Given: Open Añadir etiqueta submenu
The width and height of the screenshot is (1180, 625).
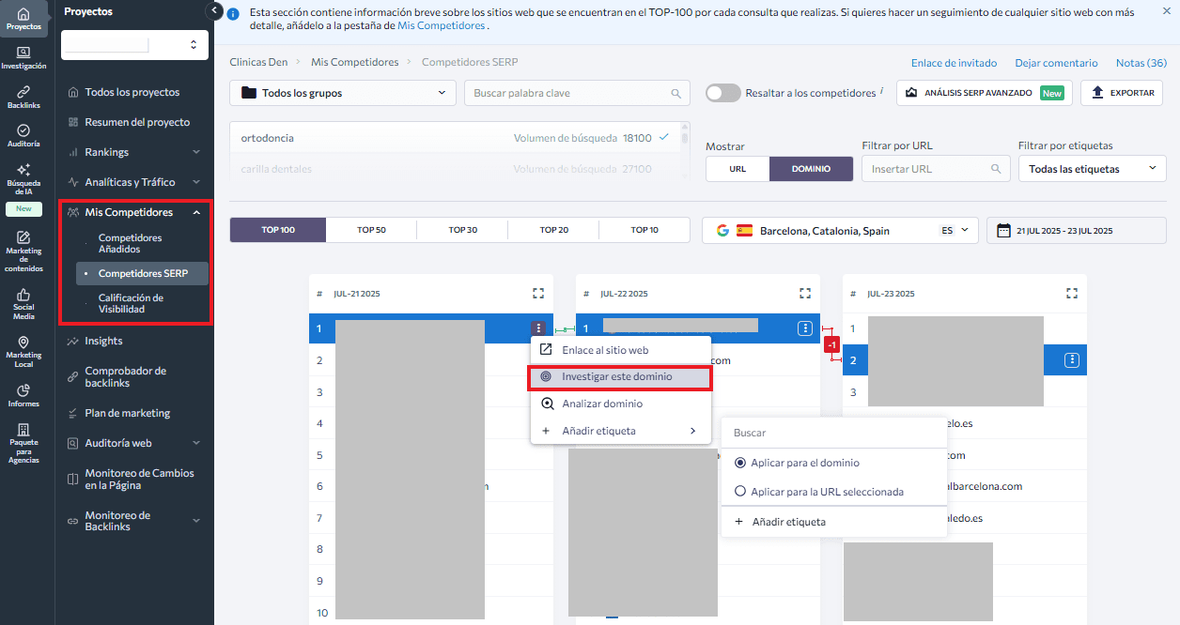Looking at the screenshot, I should [620, 431].
